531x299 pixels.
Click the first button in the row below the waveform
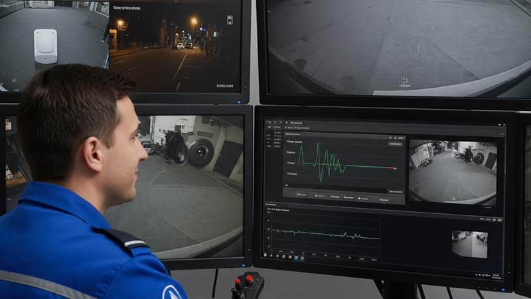pyautogui.click(x=301, y=197)
